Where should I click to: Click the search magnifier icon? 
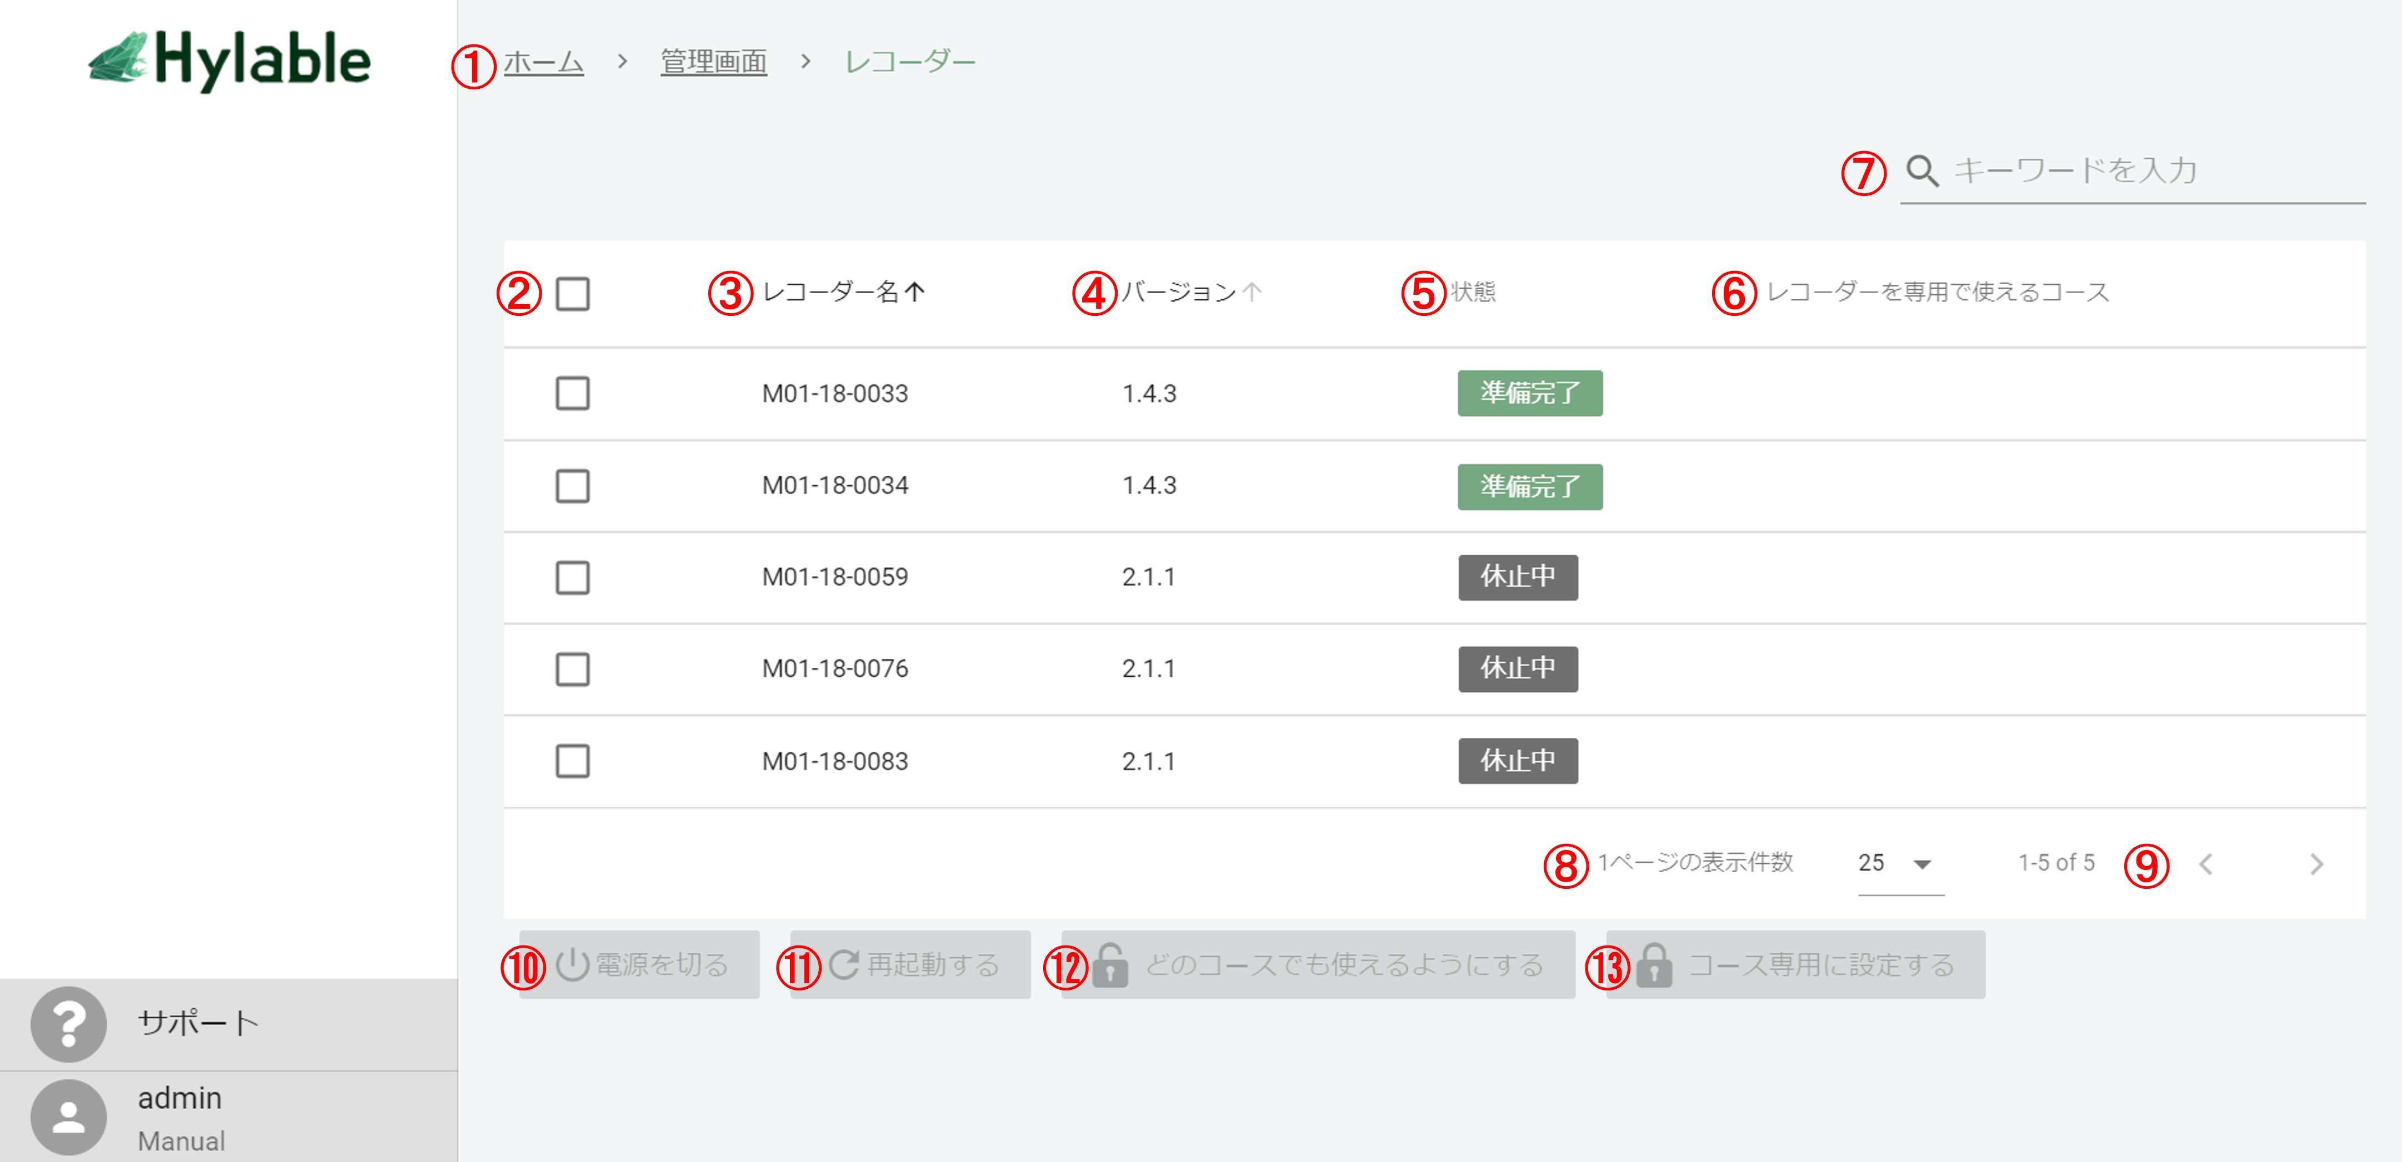[x=1922, y=170]
